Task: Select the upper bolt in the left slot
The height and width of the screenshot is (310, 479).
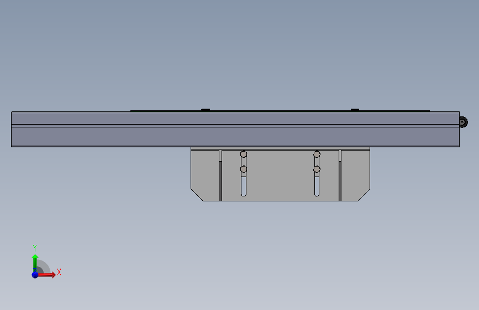Action: click(x=244, y=154)
